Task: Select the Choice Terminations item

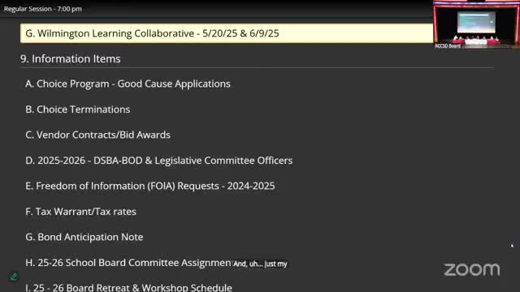Action: [x=78, y=109]
